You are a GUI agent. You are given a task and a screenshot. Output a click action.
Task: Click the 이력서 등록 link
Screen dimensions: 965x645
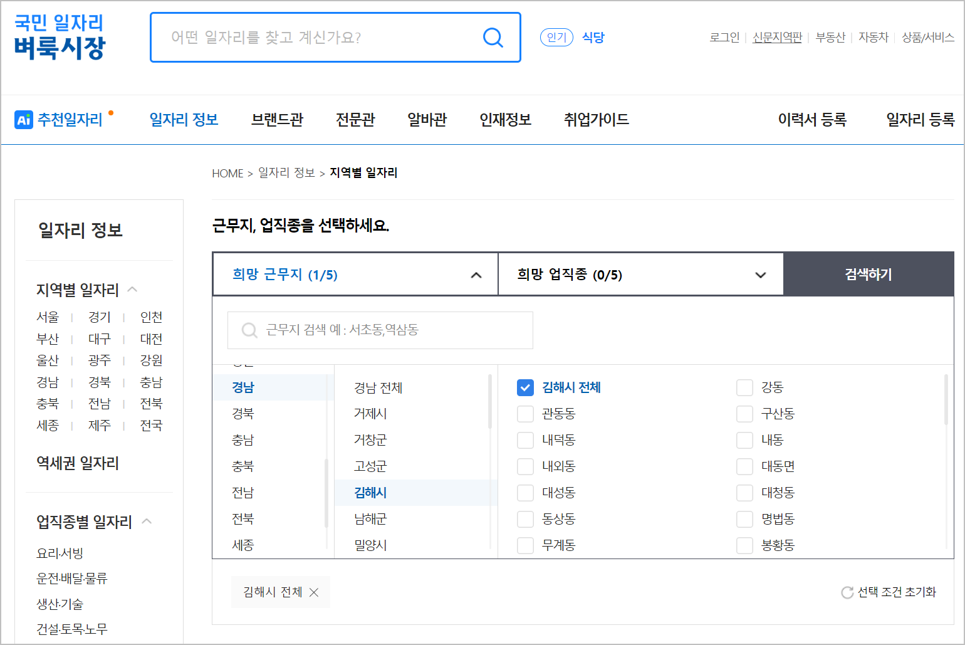pos(812,120)
